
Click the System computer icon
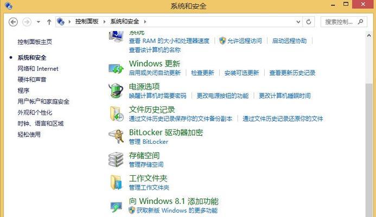tap(116, 36)
